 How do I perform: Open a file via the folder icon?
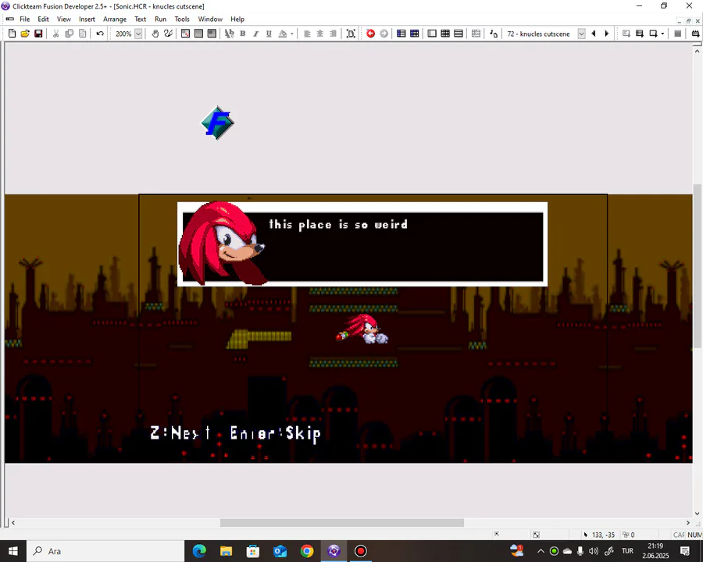pos(25,34)
